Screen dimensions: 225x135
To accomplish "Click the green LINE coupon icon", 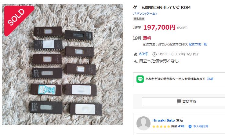I will point(140,79).
